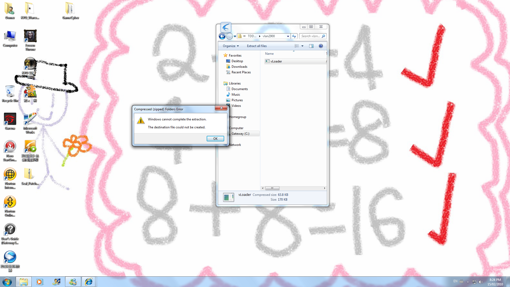Click the Windows Start orb

click(x=7, y=282)
